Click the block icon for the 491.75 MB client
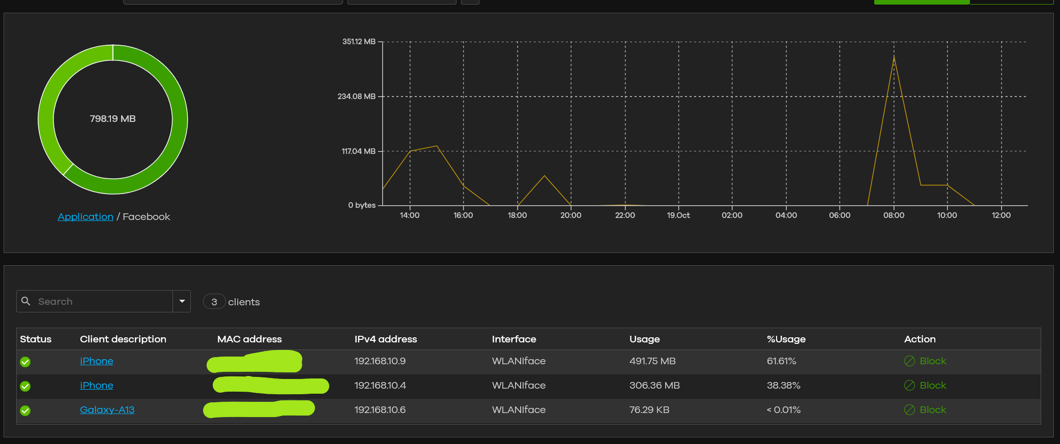This screenshot has width=1060, height=444. point(909,361)
